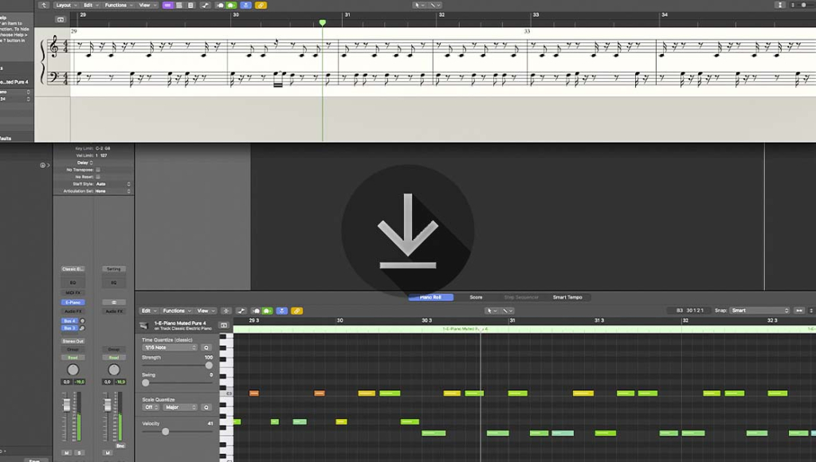Open the Scale Quantize Major dropdown
Screen dimensions: 816x462
pyautogui.click(x=180, y=407)
